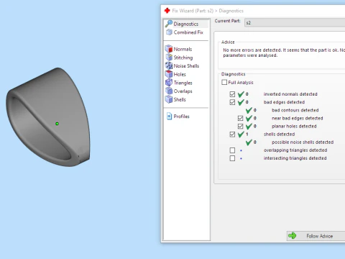Click the Follow Advice button
This screenshot has height=259, width=345.
click(316, 236)
